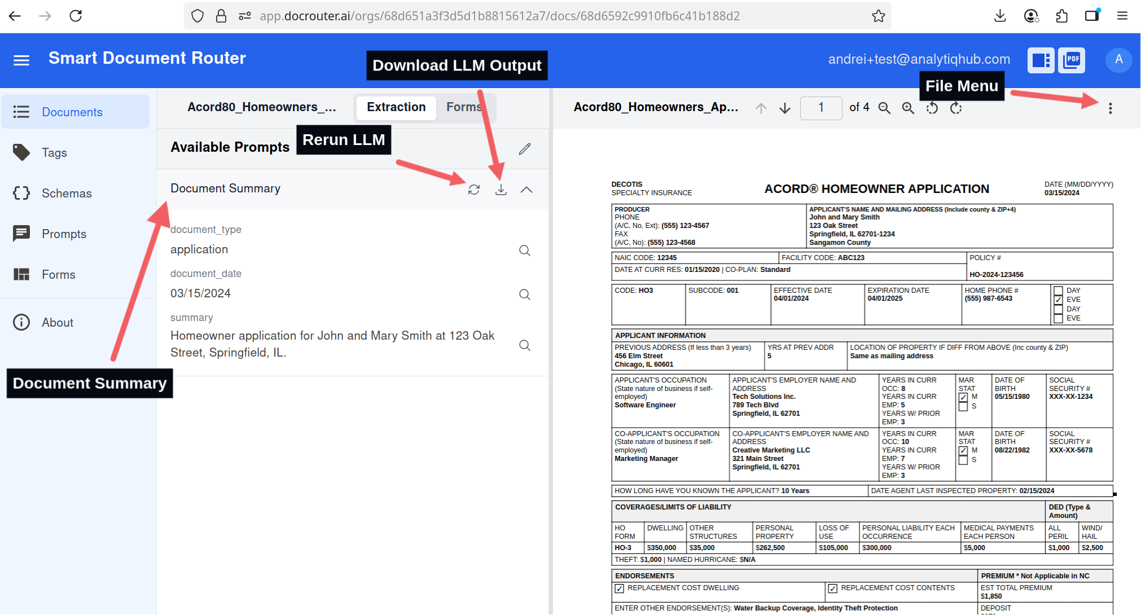Screen dimensions: 1141x615
Task: Download the Document Summary LLM output
Action: pos(501,190)
